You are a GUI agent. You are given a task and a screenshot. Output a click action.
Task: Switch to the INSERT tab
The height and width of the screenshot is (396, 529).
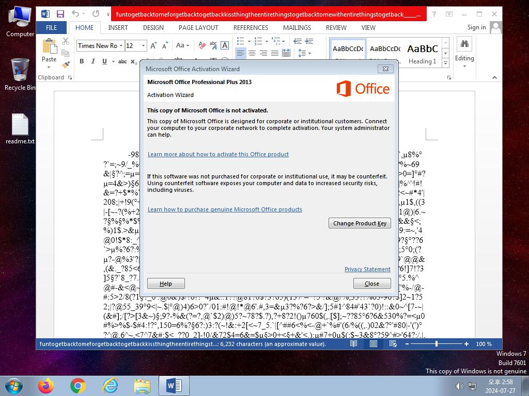tap(118, 28)
